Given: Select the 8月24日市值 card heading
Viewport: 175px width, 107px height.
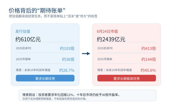Looking at the screenshot, I should coord(107,31).
